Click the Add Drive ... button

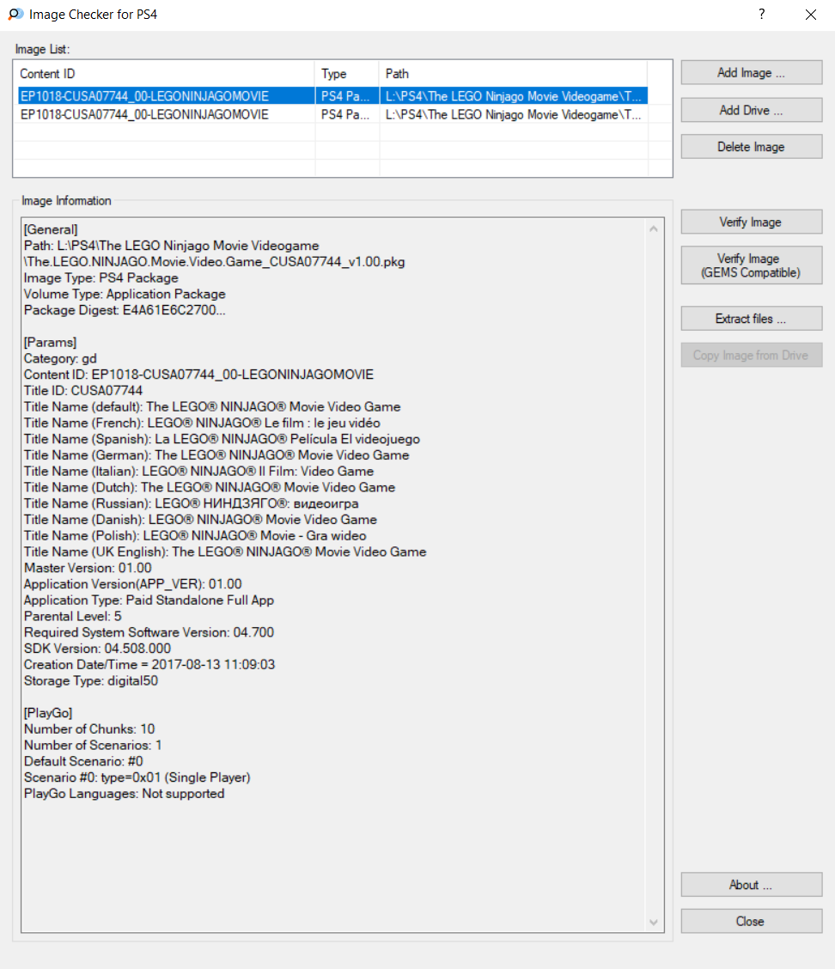(751, 110)
